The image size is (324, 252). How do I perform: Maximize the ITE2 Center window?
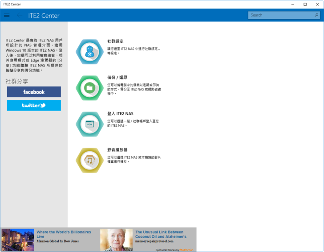click(x=305, y=4)
